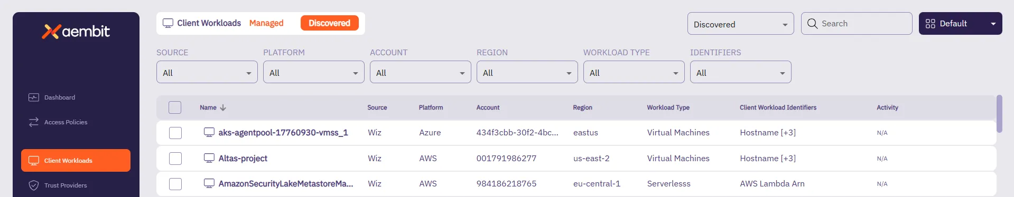This screenshot has height=197, width=1014.
Task: Switch to the Discovered tab
Action: coord(330,23)
